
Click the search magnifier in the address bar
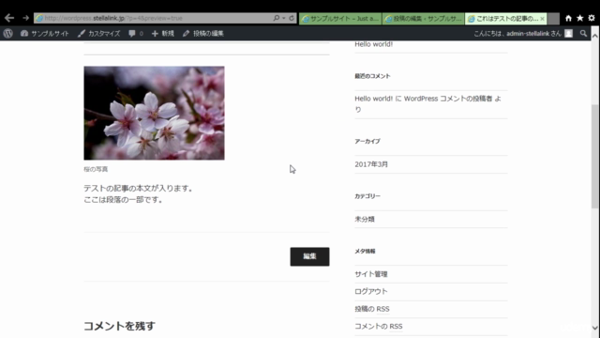coord(277,18)
